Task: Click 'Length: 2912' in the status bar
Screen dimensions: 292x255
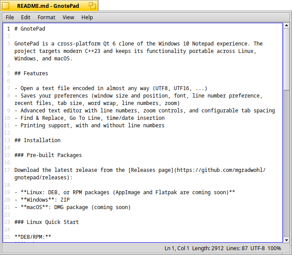Action: tap(208, 248)
